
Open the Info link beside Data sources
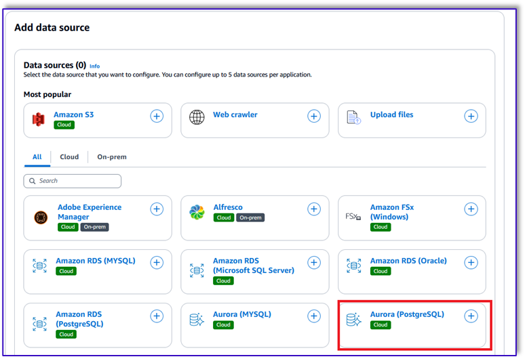(95, 66)
